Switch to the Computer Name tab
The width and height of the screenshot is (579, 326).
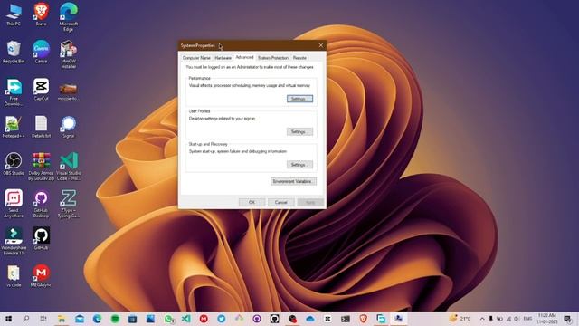[x=196, y=58]
